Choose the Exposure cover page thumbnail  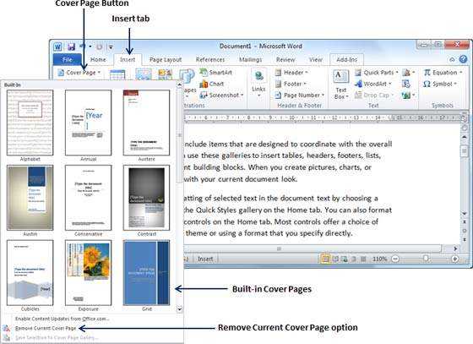tap(88, 273)
